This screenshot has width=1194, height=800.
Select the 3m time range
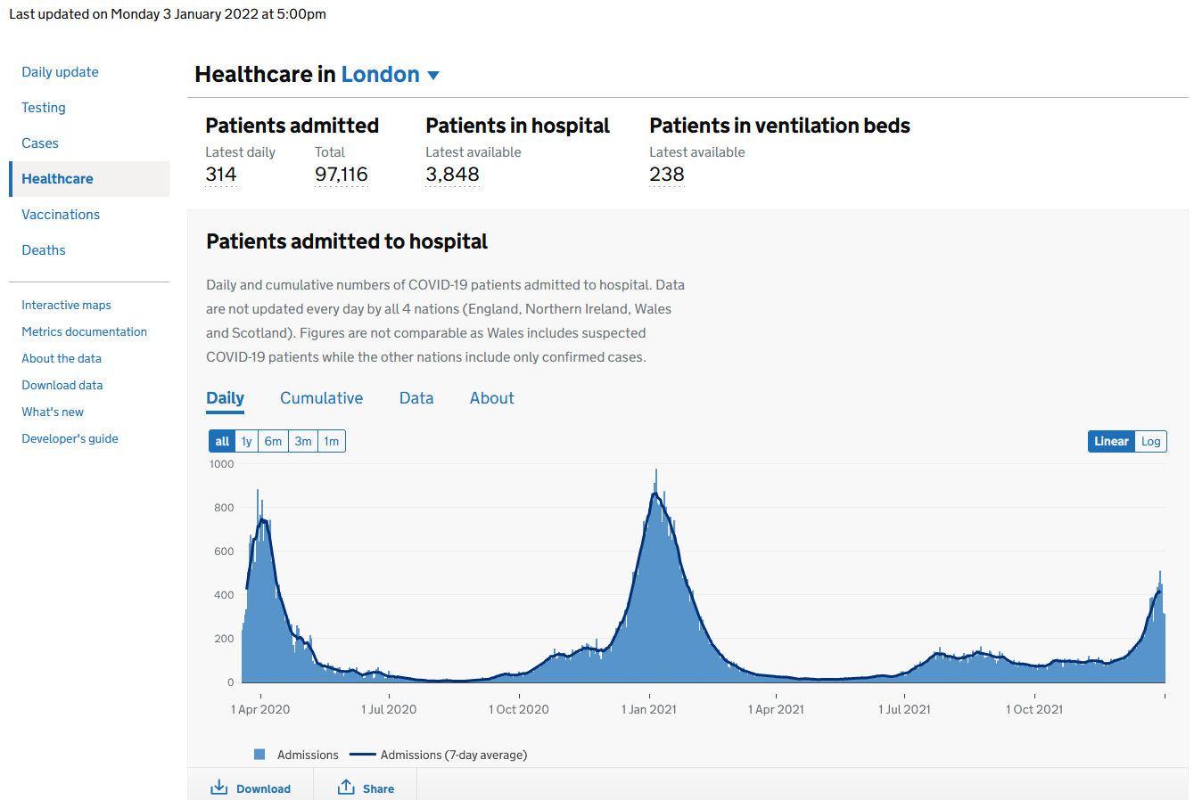click(303, 441)
